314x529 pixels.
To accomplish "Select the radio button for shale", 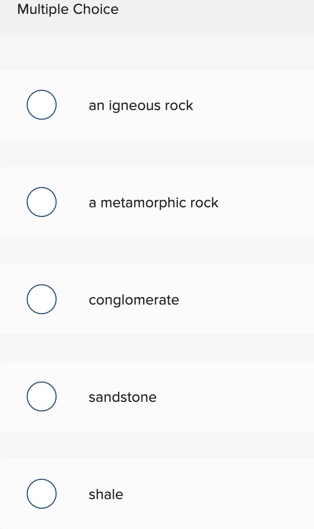I will pos(41,494).
